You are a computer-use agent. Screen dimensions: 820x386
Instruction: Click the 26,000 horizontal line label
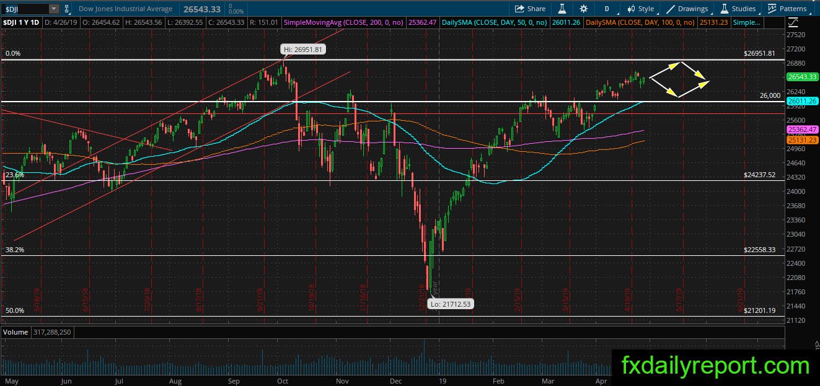(x=770, y=95)
